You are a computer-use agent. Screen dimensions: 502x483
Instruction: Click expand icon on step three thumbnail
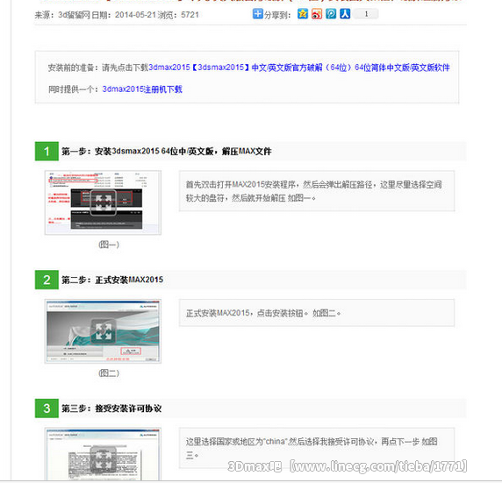click(x=103, y=460)
